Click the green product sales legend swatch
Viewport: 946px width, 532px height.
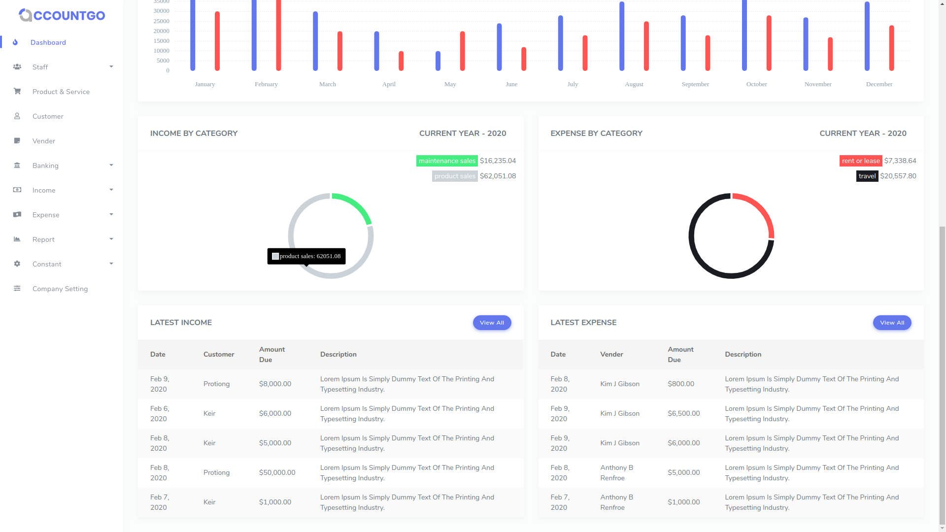(446, 161)
